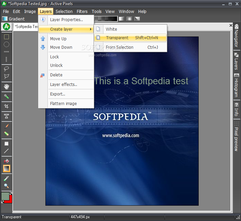
Task: Switch to Softpedia Tested document tab
Action: coord(26,27)
